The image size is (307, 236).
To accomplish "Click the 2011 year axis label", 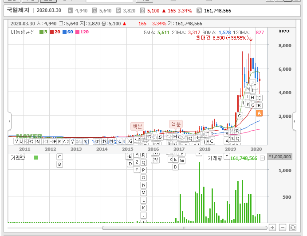I will [25, 149].
